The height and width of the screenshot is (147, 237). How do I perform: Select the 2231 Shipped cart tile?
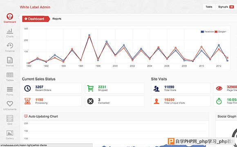pos(115,88)
